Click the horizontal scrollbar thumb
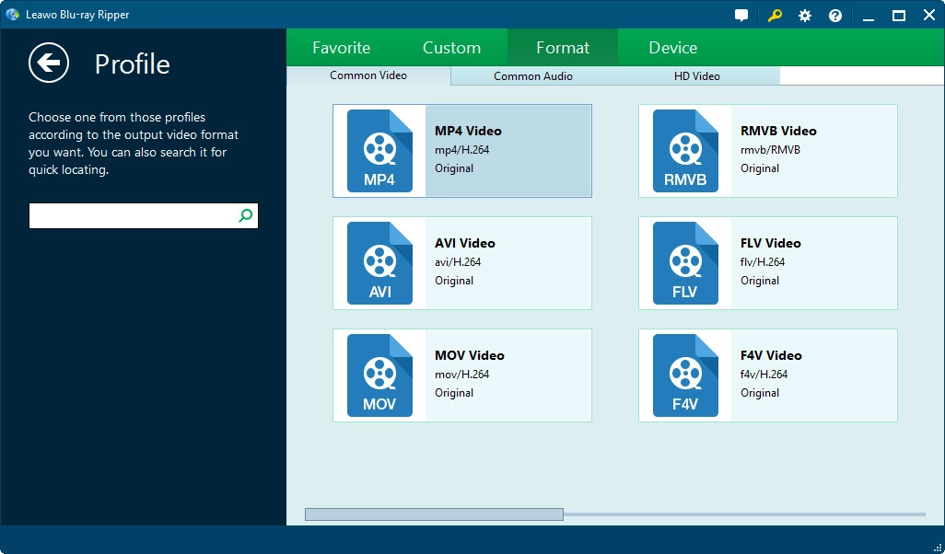This screenshot has height=554, width=945. point(434,514)
